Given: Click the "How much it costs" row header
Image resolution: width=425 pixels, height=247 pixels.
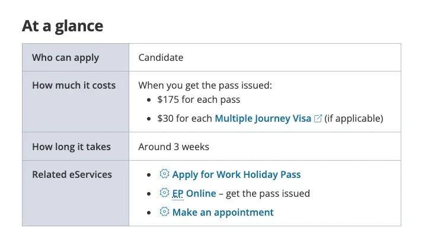Looking at the screenshot, I should tap(74, 86).
